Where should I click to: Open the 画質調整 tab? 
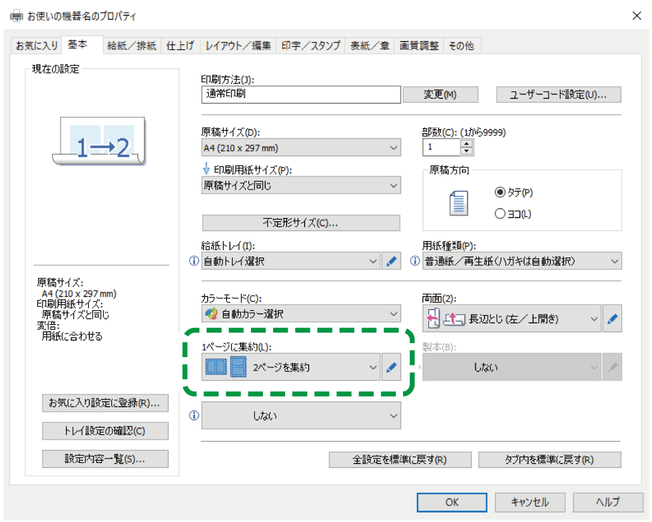(418, 46)
